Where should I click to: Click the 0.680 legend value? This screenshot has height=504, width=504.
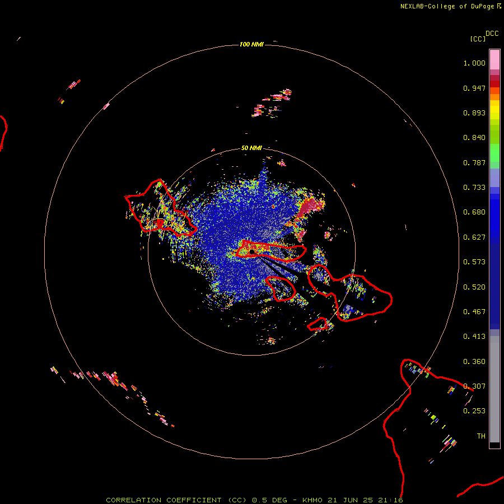tap(474, 212)
